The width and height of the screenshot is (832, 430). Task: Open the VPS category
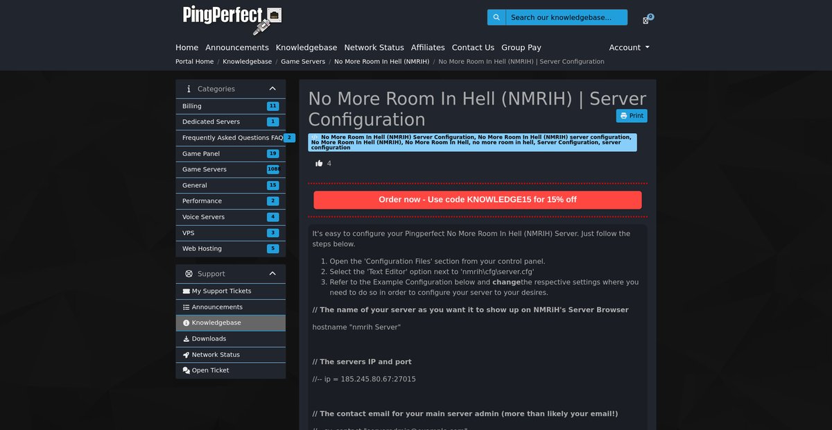(231, 233)
